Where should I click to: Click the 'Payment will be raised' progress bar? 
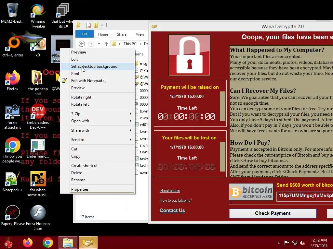[222, 106]
